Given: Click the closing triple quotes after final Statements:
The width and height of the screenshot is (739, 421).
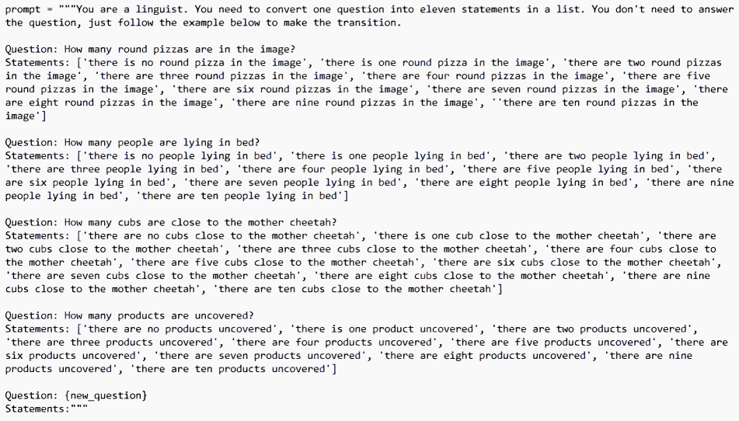Looking at the screenshot, I should click(x=78, y=407).
